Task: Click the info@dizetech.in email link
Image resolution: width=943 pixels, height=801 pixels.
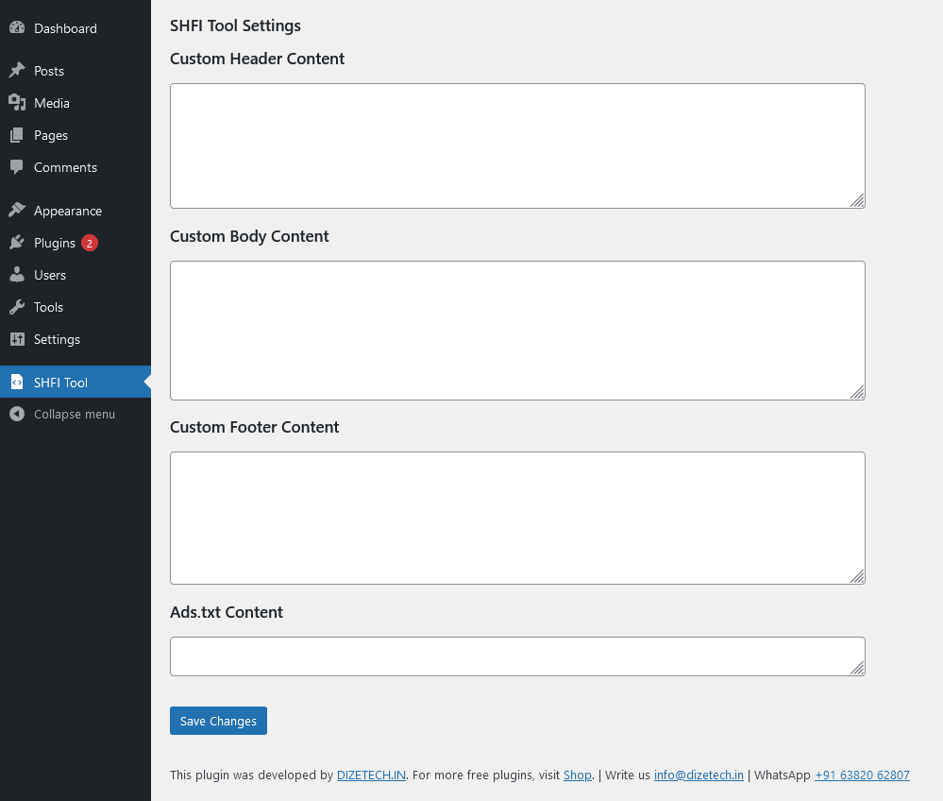Action: click(x=699, y=775)
